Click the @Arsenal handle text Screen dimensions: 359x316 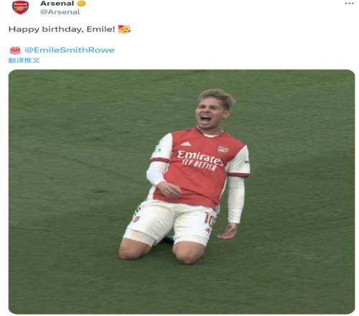click(60, 12)
